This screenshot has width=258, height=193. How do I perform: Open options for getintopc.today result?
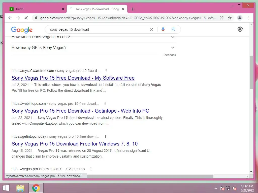pos(106,136)
